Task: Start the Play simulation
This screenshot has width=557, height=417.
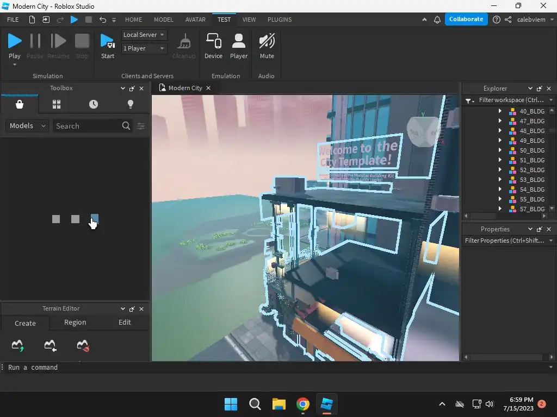Action: 15,46
